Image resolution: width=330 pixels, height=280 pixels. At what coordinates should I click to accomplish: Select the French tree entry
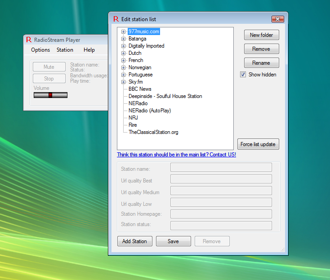tap(136, 60)
